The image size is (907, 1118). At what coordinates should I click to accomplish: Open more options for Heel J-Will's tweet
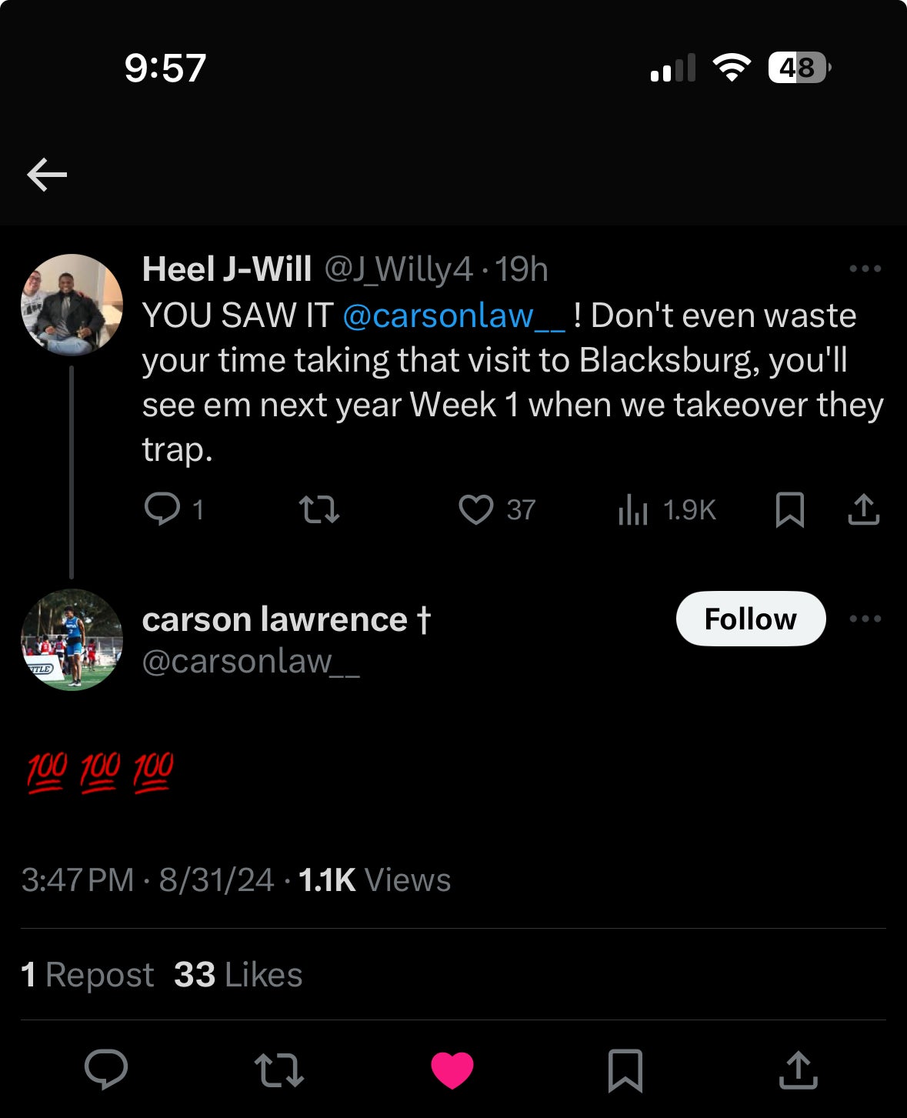[x=865, y=269]
